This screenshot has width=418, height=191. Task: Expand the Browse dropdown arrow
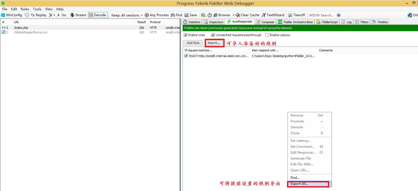(x=233, y=15)
